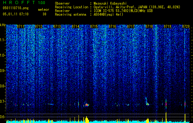Click the HROFFT 1.0.0 title text
This screenshot has height=123, width=193.
[x=24, y=2]
